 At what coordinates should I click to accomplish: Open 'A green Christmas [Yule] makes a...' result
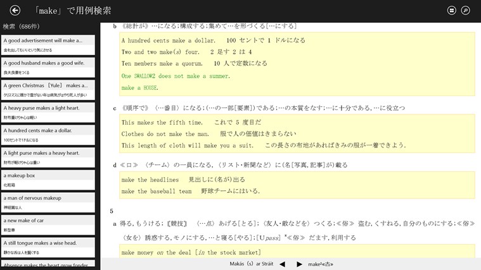coord(49,89)
